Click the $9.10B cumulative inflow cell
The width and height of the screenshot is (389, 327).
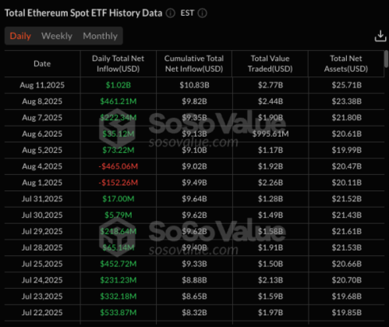pyautogui.click(x=194, y=150)
